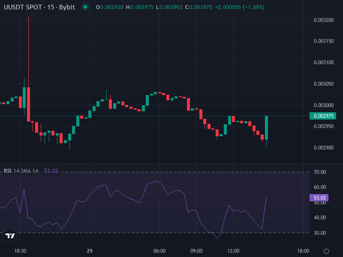Click the green market status dot
The image size is (343, 257).
pos(84,7)
